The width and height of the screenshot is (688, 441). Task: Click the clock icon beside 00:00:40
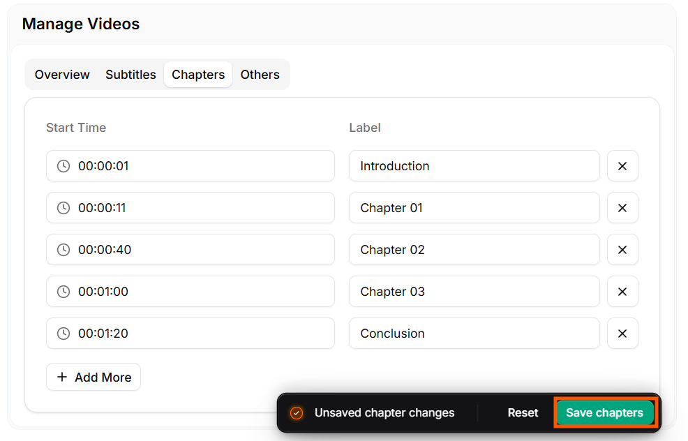point(63,250)
